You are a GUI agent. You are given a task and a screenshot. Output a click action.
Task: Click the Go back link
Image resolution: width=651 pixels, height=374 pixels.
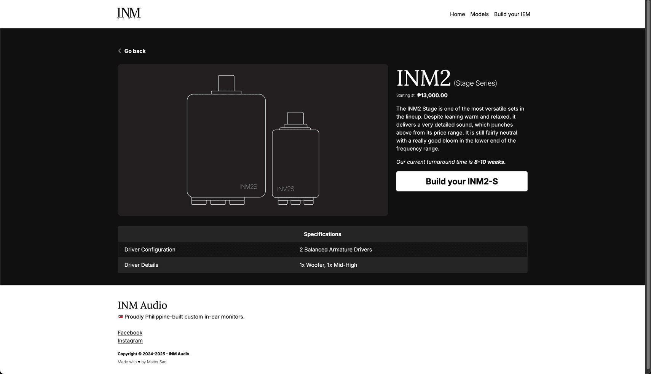tap(135, 51)
